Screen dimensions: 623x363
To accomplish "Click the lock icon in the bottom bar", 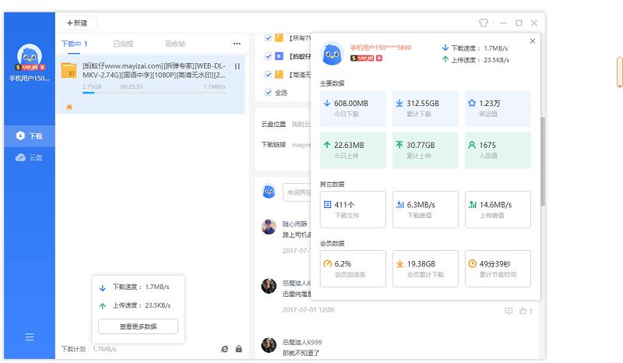I will tap(238, 349).
